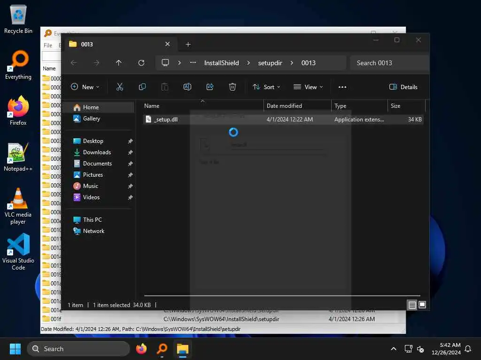Open clock and date in taskbar
This screenshot has width=481, height=360.
tap(446, 349)
